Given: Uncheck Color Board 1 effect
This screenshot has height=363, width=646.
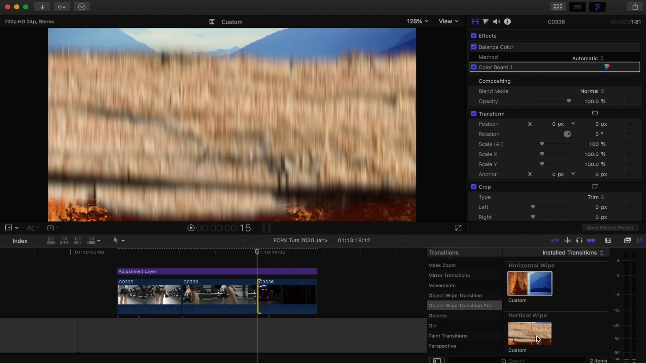Looking at the screenshot, I should coord(474,67).
